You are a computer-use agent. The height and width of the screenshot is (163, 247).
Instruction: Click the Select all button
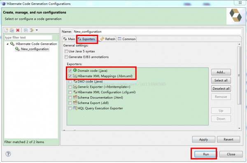(221, 80)
